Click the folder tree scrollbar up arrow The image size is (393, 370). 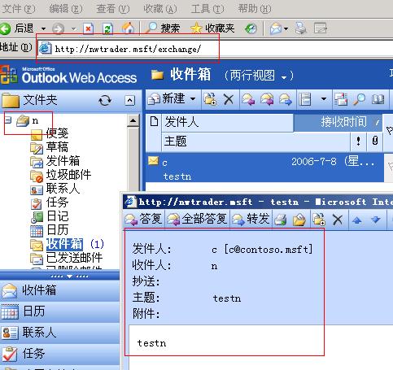pos(133,120)
